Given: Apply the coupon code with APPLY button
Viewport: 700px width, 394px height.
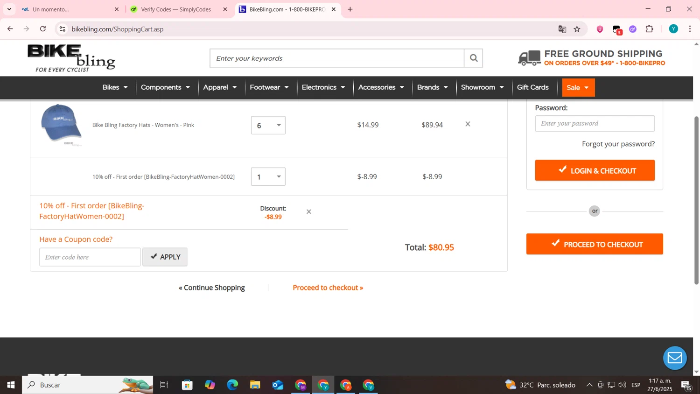Looking at the screenshot, I should [165, 257].
